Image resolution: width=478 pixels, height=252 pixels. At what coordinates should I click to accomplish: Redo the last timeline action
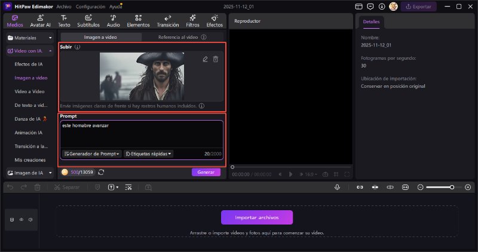tap(23, 187)
